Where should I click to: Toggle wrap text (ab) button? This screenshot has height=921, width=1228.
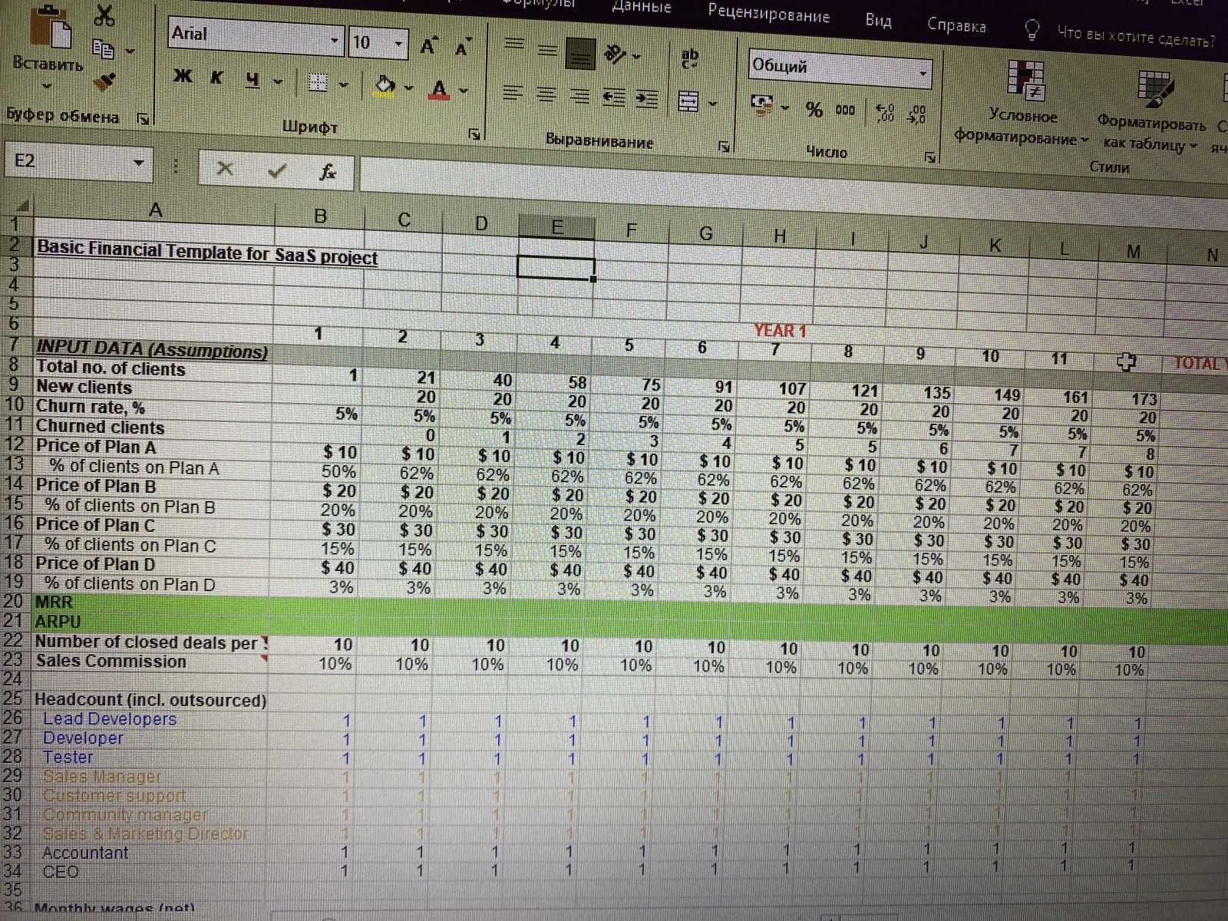(690, 58)
